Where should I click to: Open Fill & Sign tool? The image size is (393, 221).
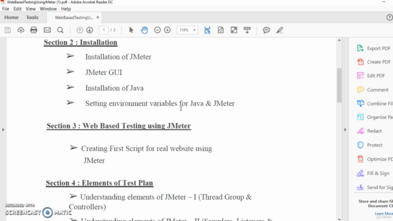click(373, 173)
